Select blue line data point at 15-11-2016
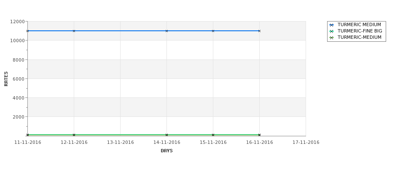411x181 pixels. [x=213, y=31]
